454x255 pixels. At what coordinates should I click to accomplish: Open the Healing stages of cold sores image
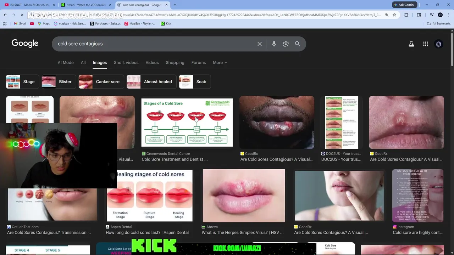(150, 196)
